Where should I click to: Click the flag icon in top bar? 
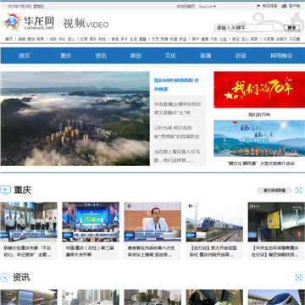pos(258,6)
